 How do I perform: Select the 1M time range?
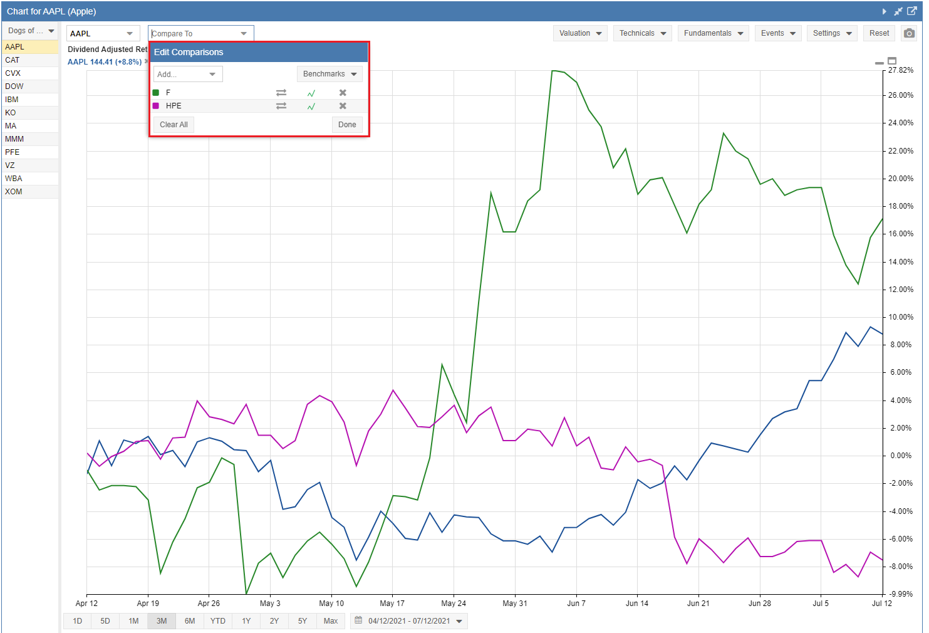point(133,621)
